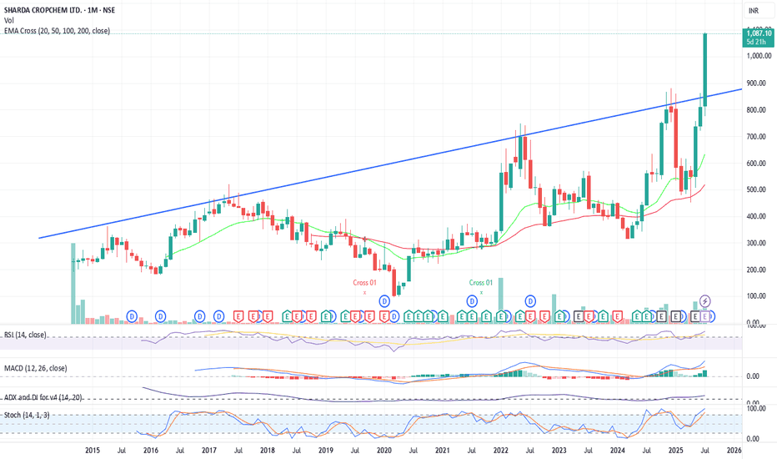Open the raised dividend marker at Jul 2022
Screen dimensions: 777x459
pyautogui.click(x=530, y=300)
